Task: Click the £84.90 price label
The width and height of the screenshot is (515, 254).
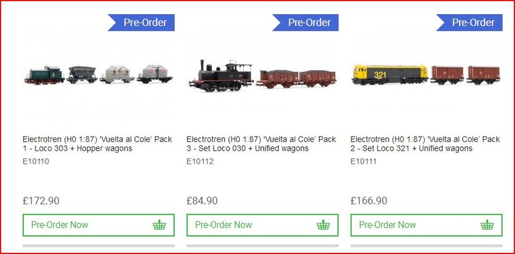Action: pos(202,200)
